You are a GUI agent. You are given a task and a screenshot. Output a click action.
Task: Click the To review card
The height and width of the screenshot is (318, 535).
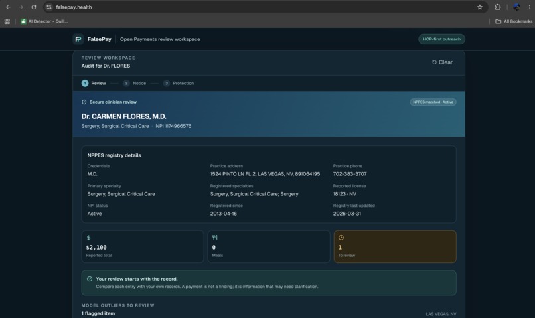pos(395,247)
